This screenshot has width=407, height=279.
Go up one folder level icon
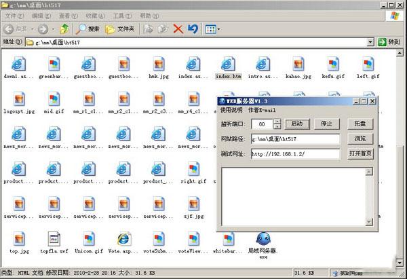tap(64, 29)
